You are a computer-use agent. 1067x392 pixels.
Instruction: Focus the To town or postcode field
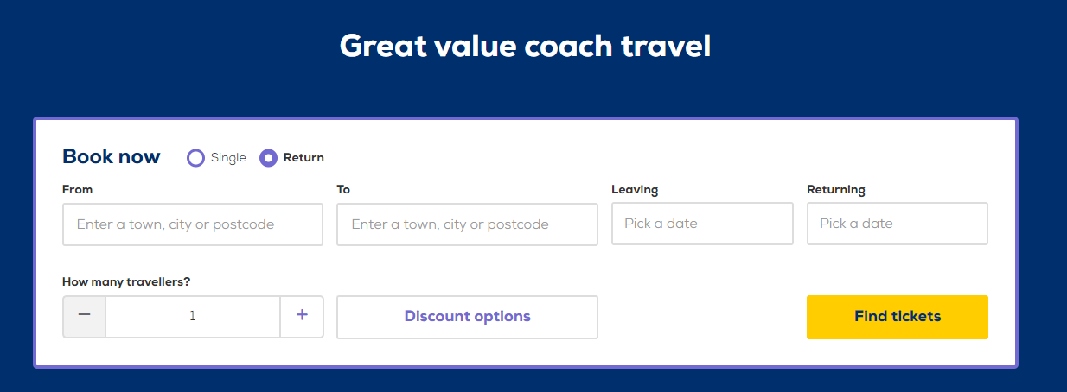[467, 224]
